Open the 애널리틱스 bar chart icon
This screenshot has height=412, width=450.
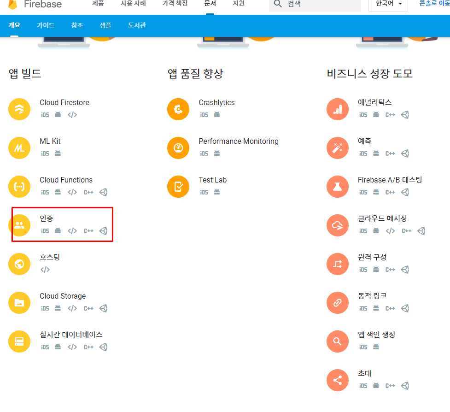coord(338,109)
